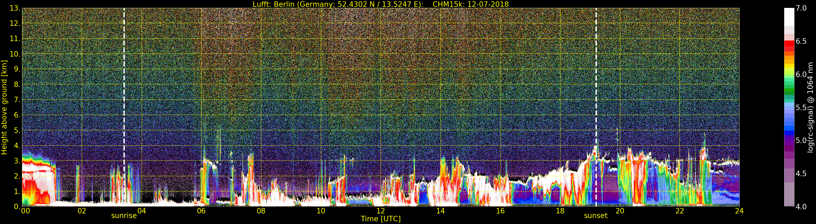Click the '12' time axis tick label
The height and width of the screenshot is (224, 816).
pos(380,211)
